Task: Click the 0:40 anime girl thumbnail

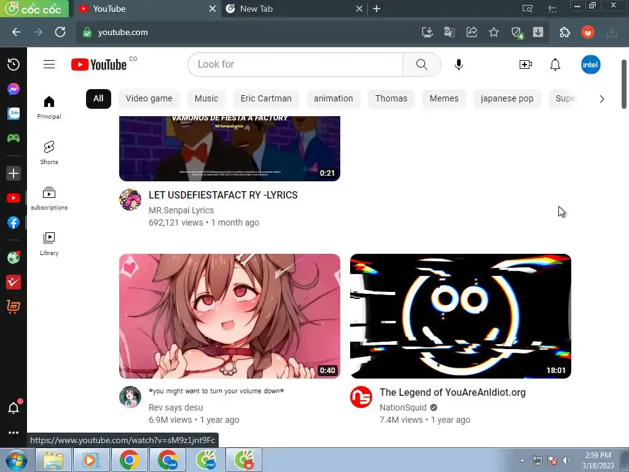Action: click(x=230, y=316)
